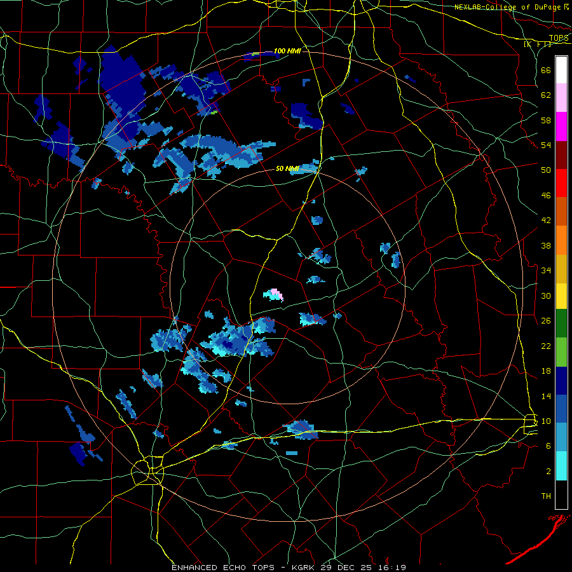572x572 pixels.
Task: Click the TH legend label
Action: [x=546, y=496]
